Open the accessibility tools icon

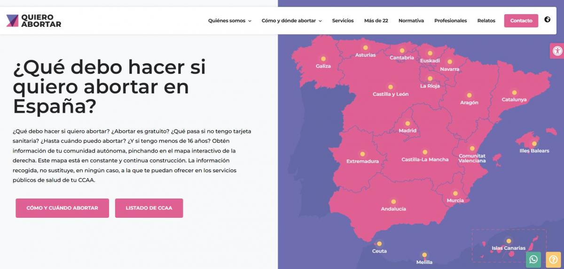click(557, 51)
